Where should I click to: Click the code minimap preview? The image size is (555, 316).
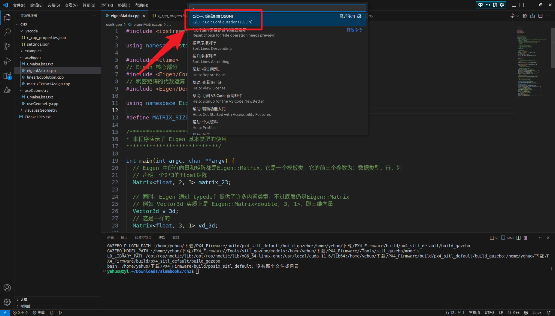click(532, 62)
